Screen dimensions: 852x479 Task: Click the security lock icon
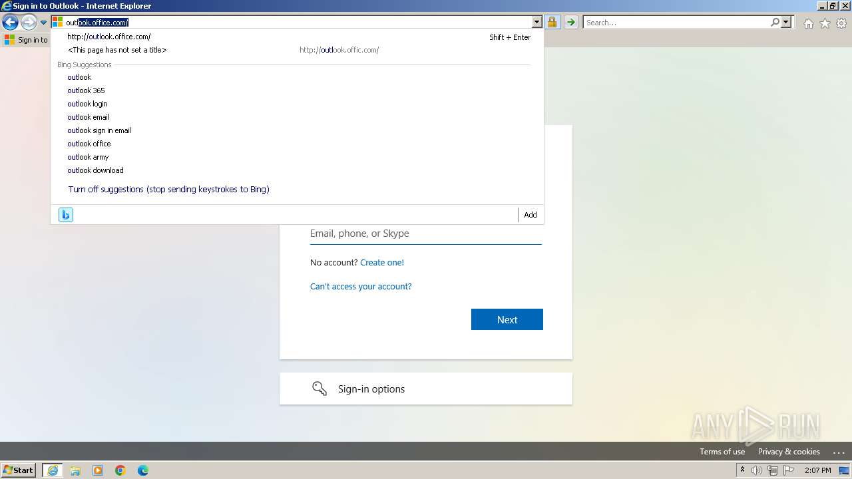pos(552,22)
